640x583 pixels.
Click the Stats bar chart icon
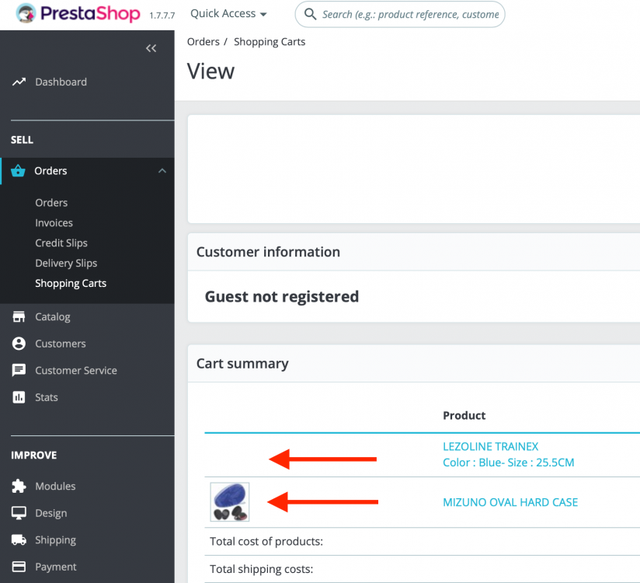coord(19,397)
